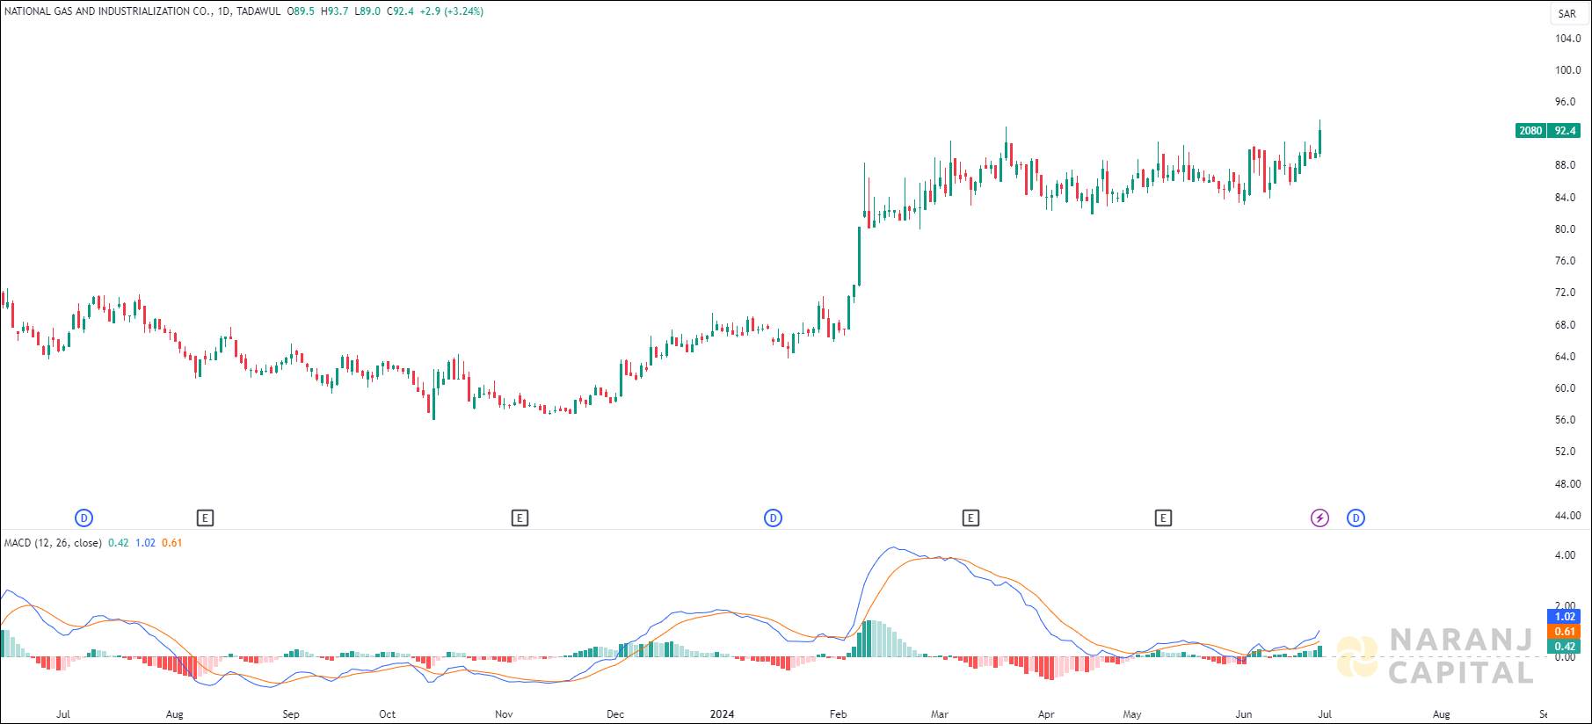This screenshot has height=724, width=1592.
Task: Click the O89.5 open value in the header
Action: click(301, 11)
